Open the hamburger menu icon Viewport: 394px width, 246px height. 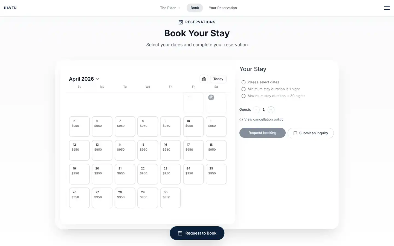[x=387, y=8]
